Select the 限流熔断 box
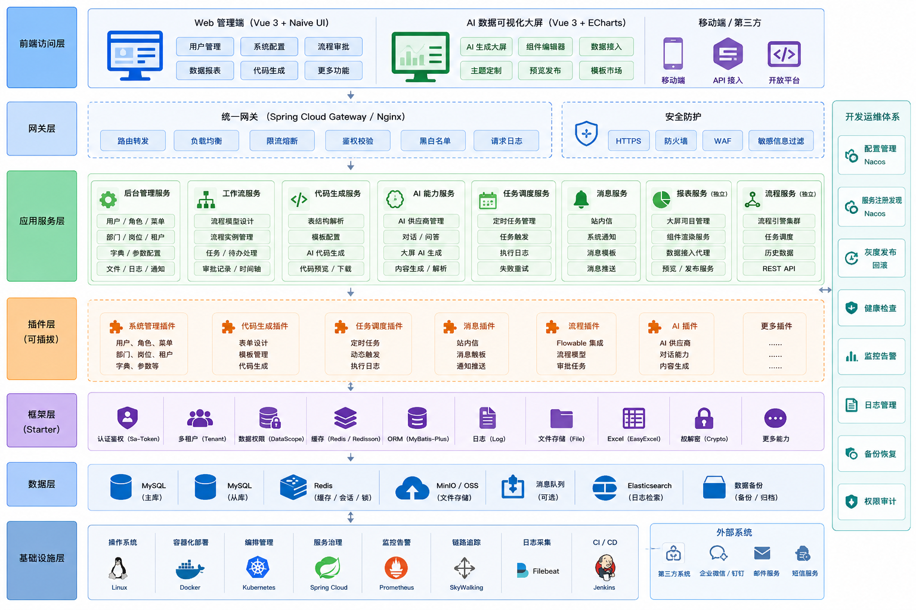Screen dimensions: 916x610 [282, 141]
